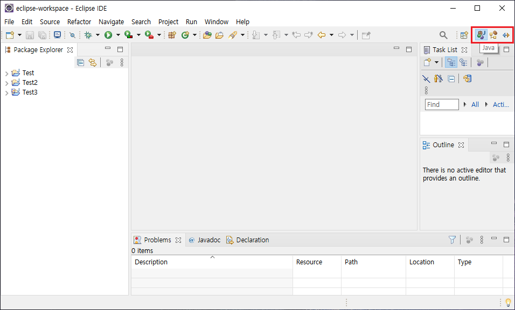Toggle Categorized presentation in Task List

pos(451,62)
